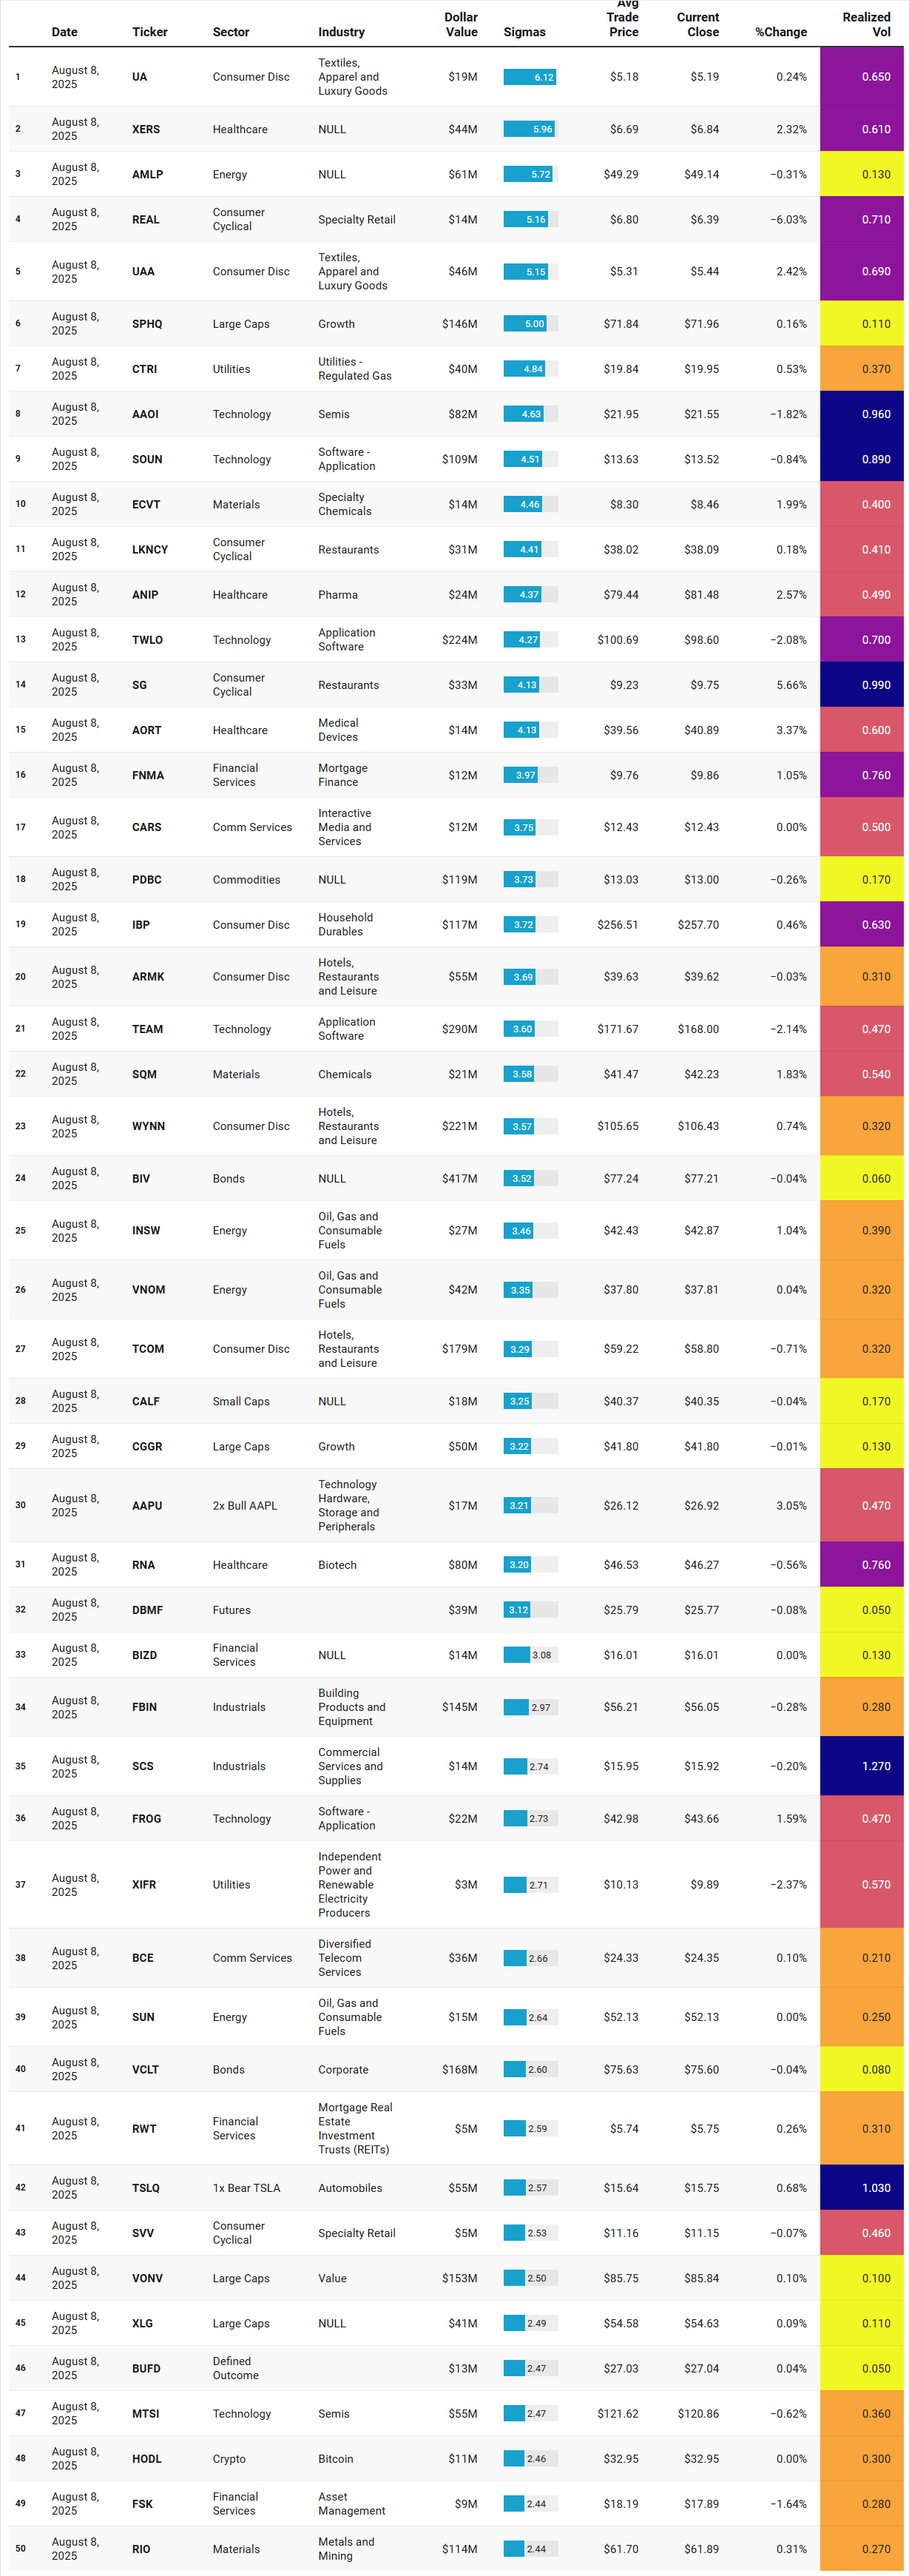Click the $120.86 current close for MTSI

(698, 2414)
